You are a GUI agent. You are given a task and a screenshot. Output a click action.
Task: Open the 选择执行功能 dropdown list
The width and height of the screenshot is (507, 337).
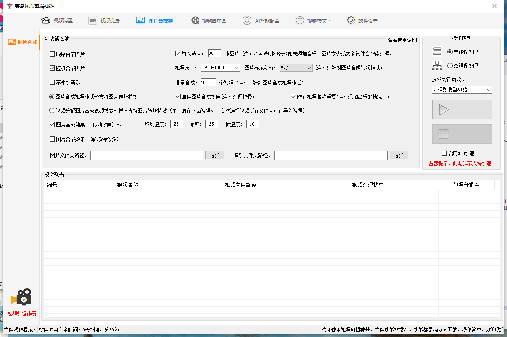(x=462, y=90)
